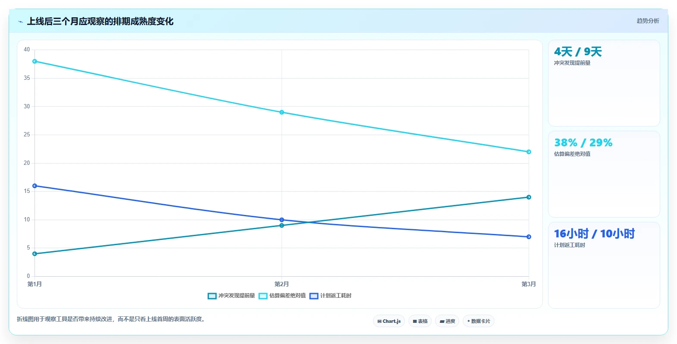This screenshot has width=677, height=344.
Task: Click the y-axis value 20
Action: click(x=27, y=163)
